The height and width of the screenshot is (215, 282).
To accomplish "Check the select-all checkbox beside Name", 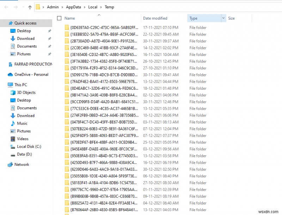I will pos(59,18).
